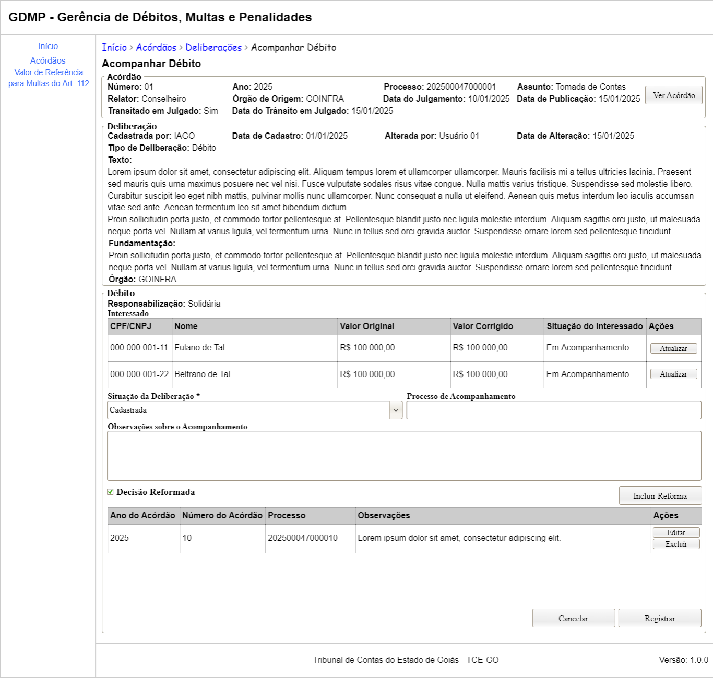This screenshot has width=713, height=678.
Task: Click the Situação do Interessado column header
Action: [x=595, y=326]
